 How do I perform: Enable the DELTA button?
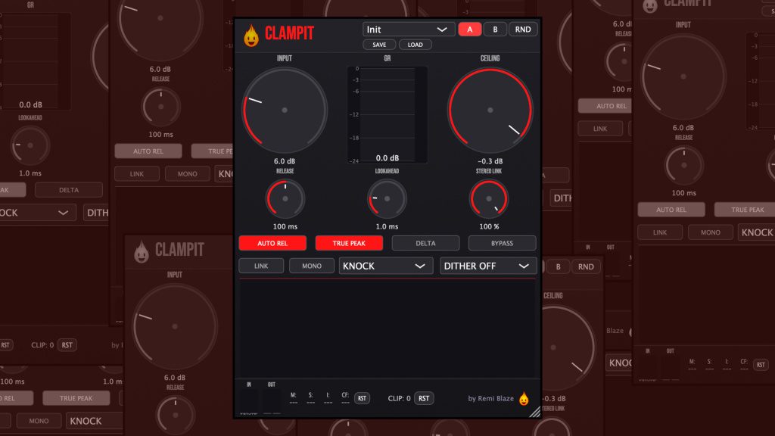click(x=425, y=243)
